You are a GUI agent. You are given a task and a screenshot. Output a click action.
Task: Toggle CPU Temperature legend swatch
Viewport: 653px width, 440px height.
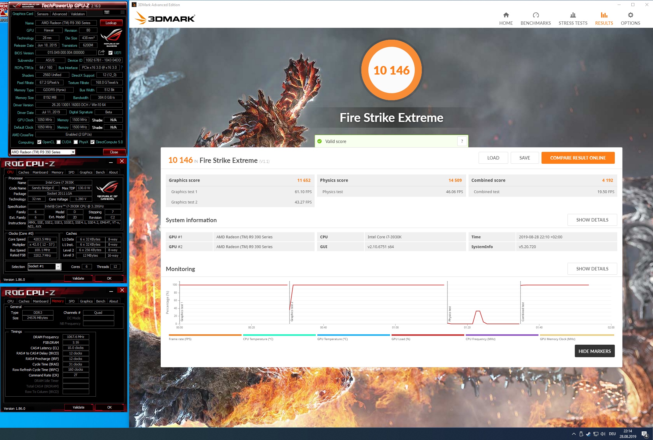(279, 335)
